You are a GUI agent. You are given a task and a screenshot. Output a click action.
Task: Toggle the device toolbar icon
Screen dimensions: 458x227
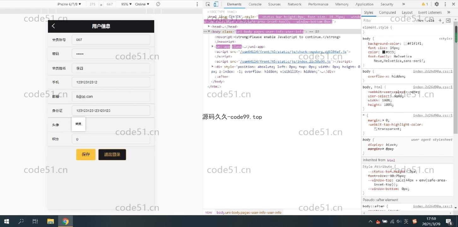tap(216, 4)
